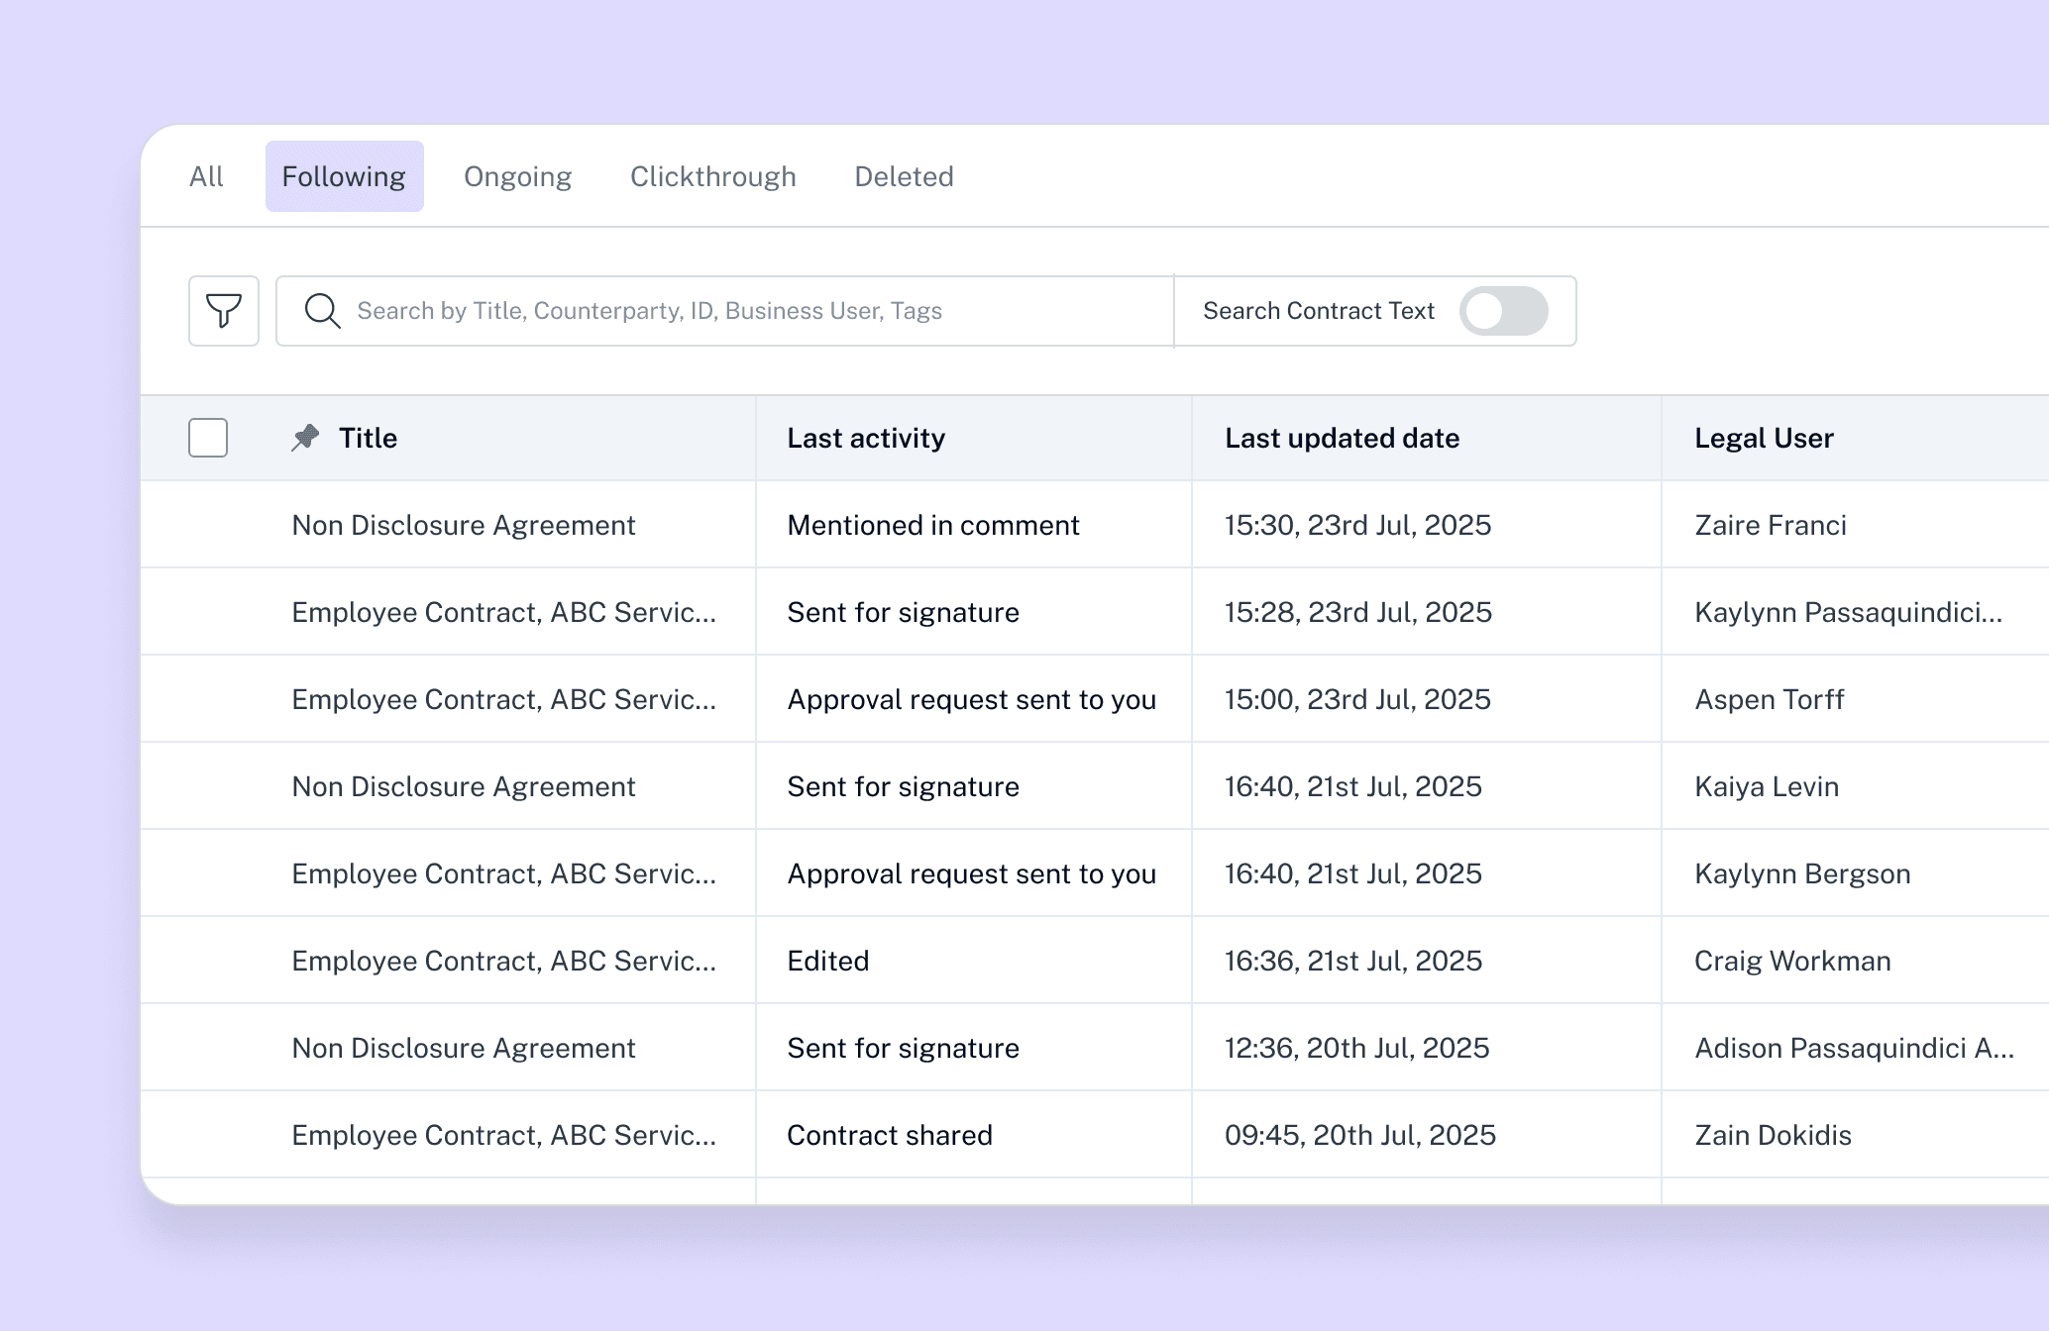Go to the Clickthrough tab

click(713, 176)
